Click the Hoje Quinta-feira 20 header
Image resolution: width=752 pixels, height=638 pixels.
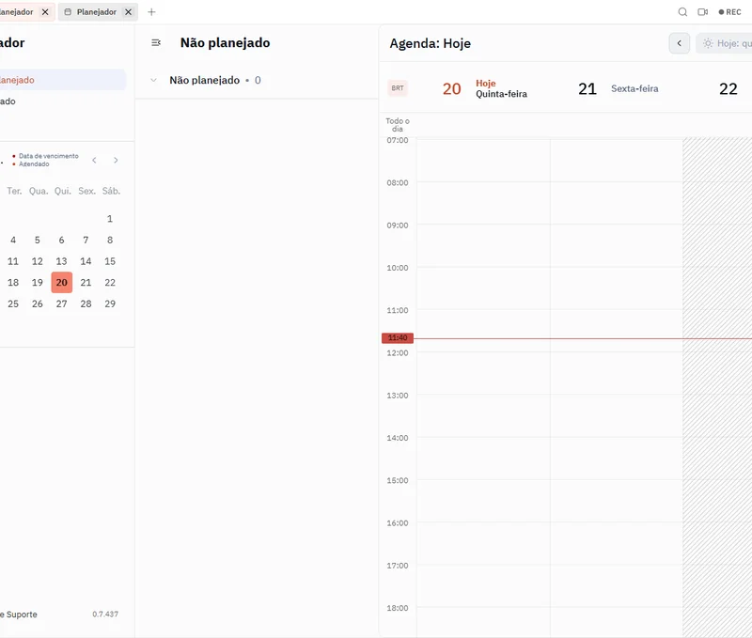coord(484,88)
